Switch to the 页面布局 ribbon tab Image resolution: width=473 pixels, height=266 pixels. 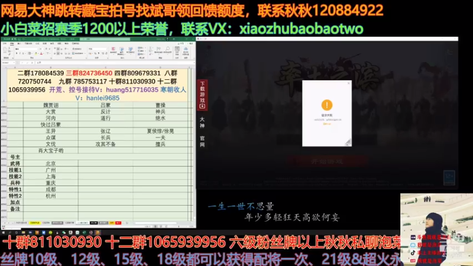coord(28,43)
